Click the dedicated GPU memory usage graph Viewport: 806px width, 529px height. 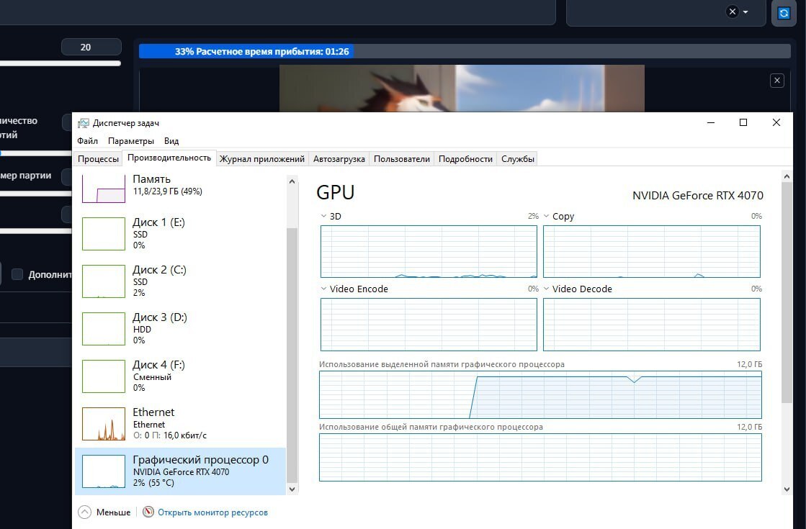click(x=540, y=394)
